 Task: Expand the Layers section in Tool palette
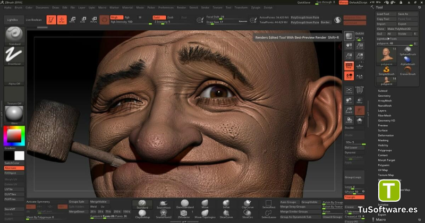coord(382,110)
